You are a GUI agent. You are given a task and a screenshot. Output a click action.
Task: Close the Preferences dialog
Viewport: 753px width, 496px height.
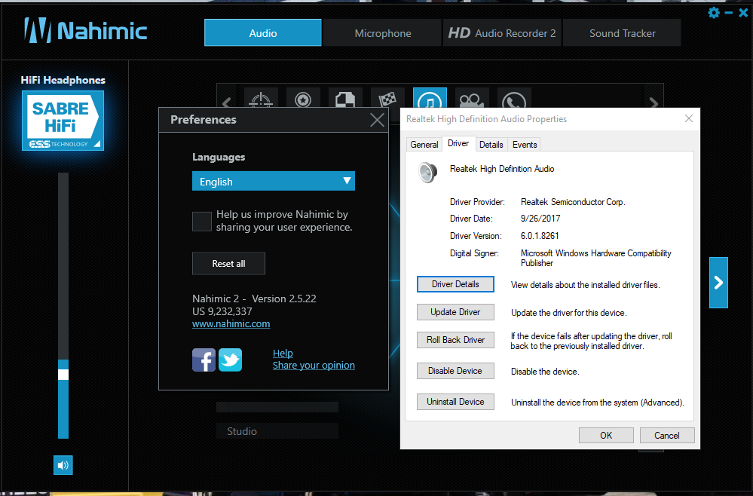(377, 120)
